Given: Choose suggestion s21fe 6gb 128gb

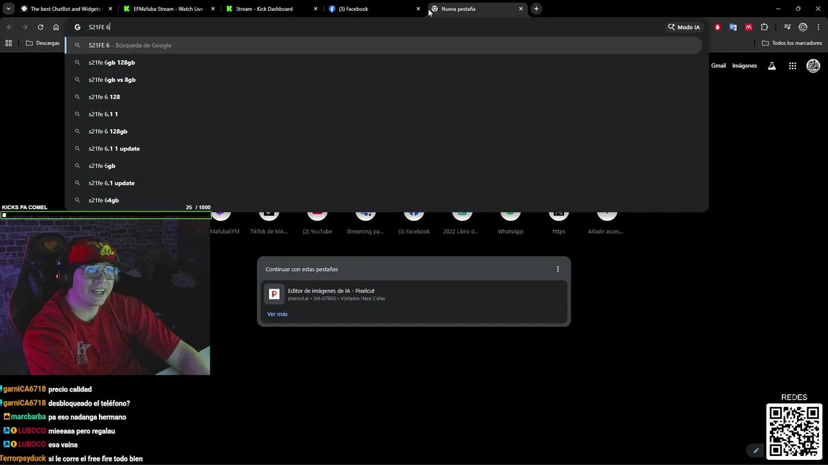Looking at the screenshot, I should (384, 63).
